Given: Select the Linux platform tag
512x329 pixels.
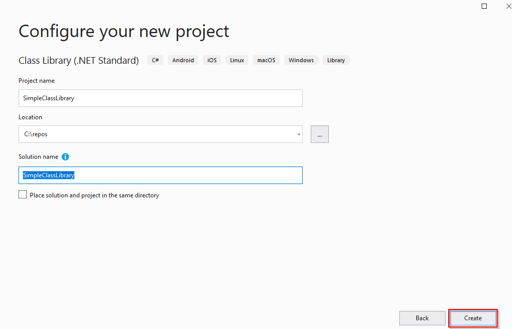Looking at the screenshot, I should pyautogui.click(x=236, y=60).
